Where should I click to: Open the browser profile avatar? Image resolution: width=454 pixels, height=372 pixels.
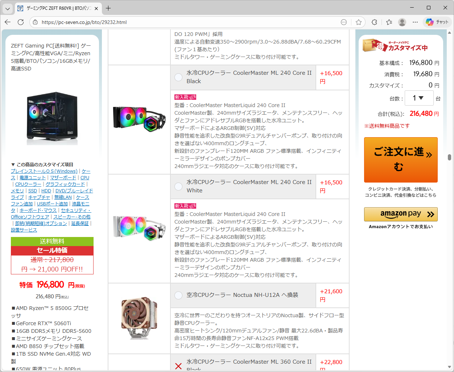402,22
